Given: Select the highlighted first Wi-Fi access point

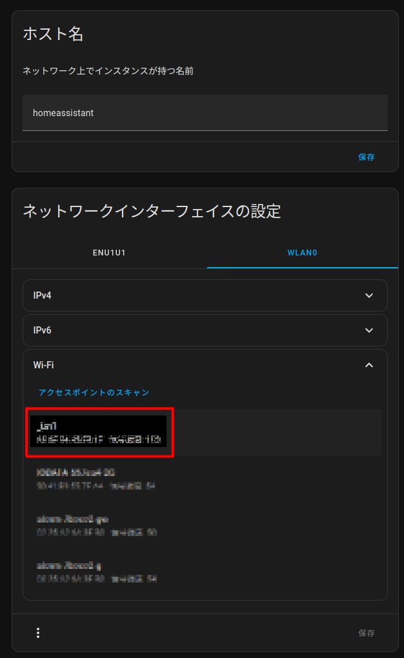Looking at the screenshot, I should click(x=205, y=432).
